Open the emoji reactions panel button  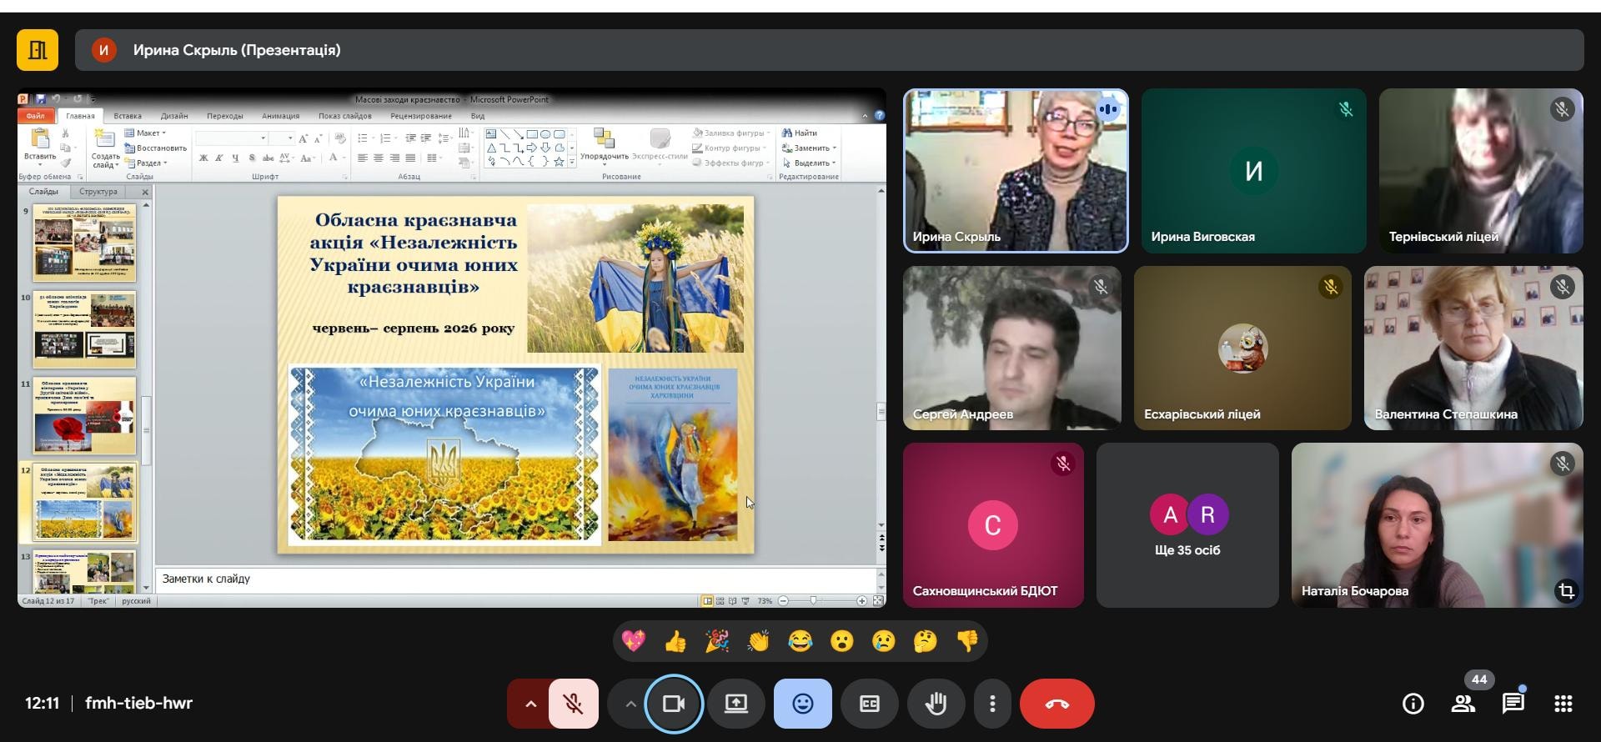pyautogui.click(x=802, y=704)
